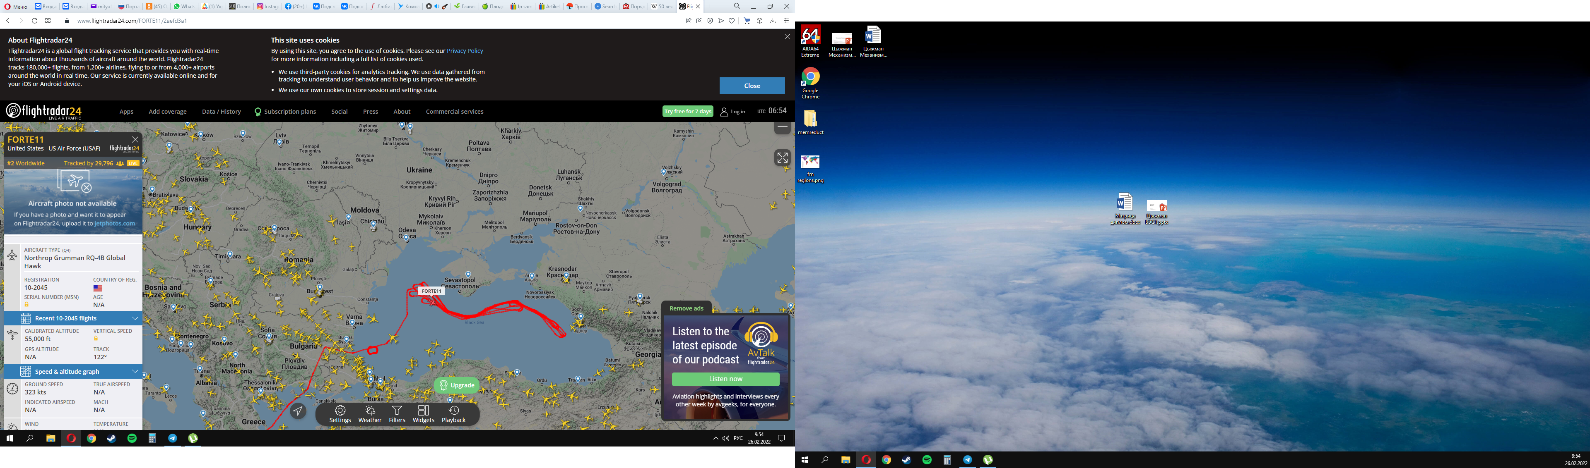Open the Opera Меню menu
1590x468 pixels.
pyautogui.click(x=16, y=6)
